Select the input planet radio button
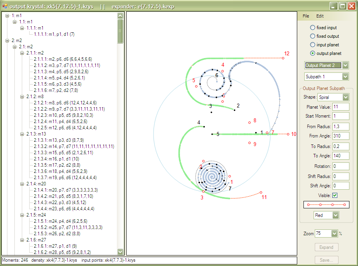 tap(312, 45)
